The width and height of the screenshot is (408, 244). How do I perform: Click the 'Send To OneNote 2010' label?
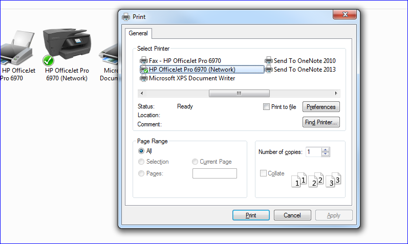(305, 60)
